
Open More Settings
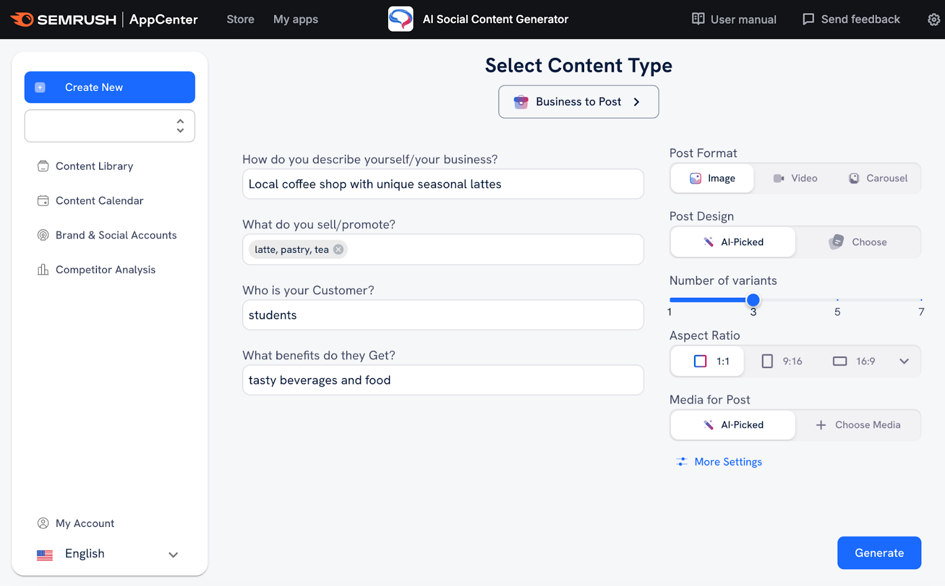(x=728, y=461)
